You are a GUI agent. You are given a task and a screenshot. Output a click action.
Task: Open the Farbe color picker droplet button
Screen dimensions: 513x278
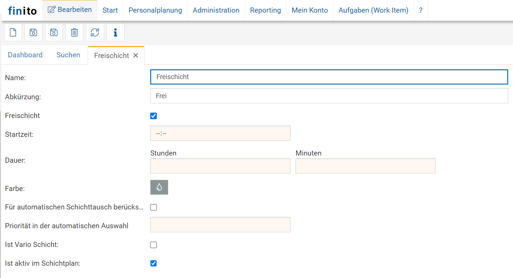[159, 187]
